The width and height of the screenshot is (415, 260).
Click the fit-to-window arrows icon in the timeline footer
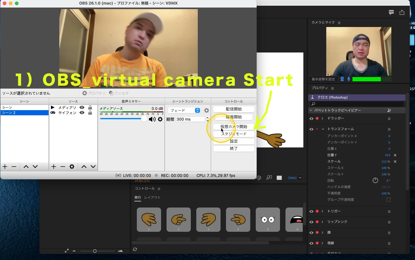click(x=67, y=251)
